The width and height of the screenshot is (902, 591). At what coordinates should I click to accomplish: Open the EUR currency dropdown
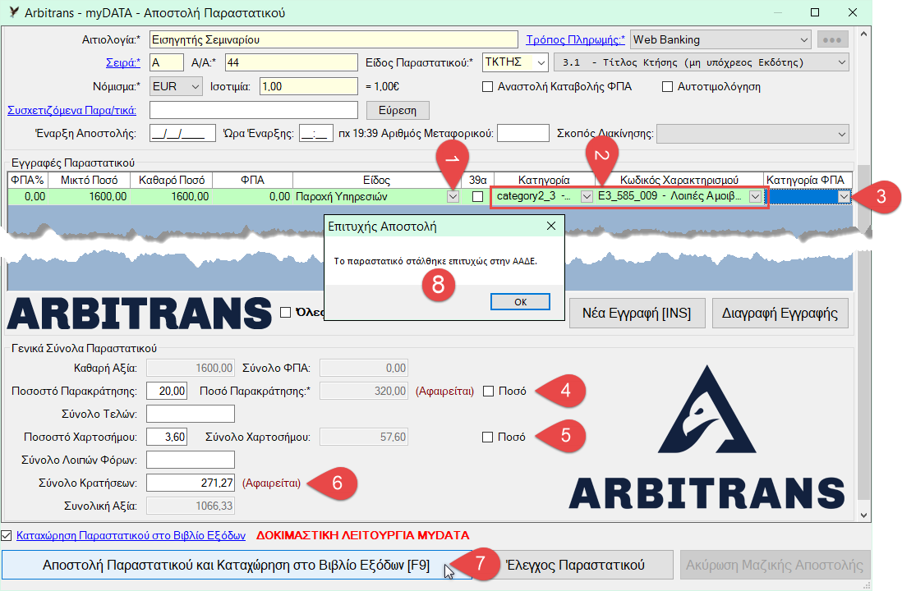coord(196,87)
